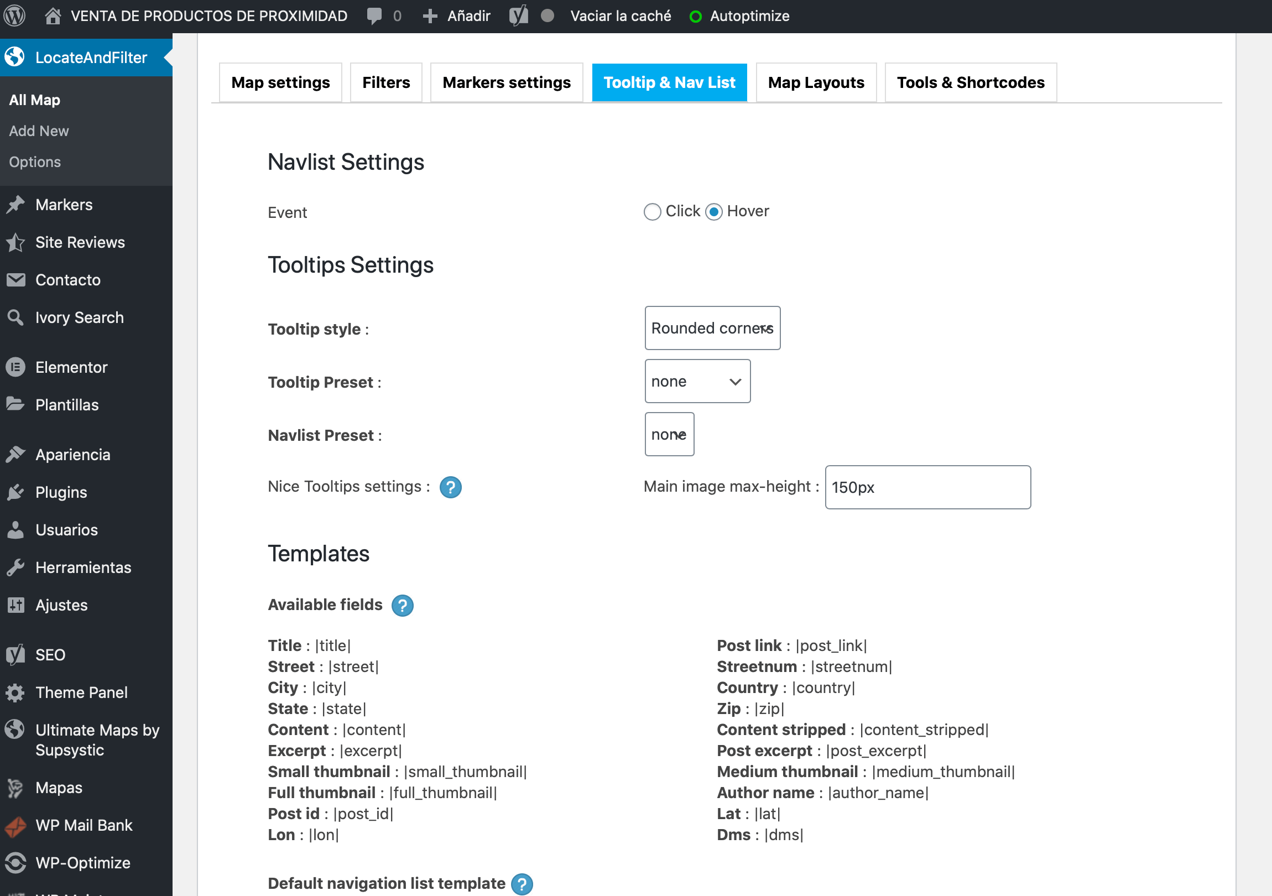This screenshot has height=896, width=1272.
Task: Click the Plantillas folder icon
Action: click(15, 404)
